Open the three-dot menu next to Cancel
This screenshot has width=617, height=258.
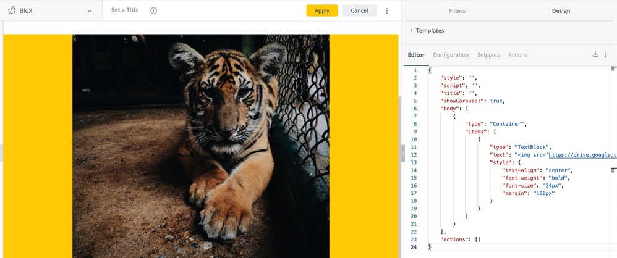click(x=387, y=10)
